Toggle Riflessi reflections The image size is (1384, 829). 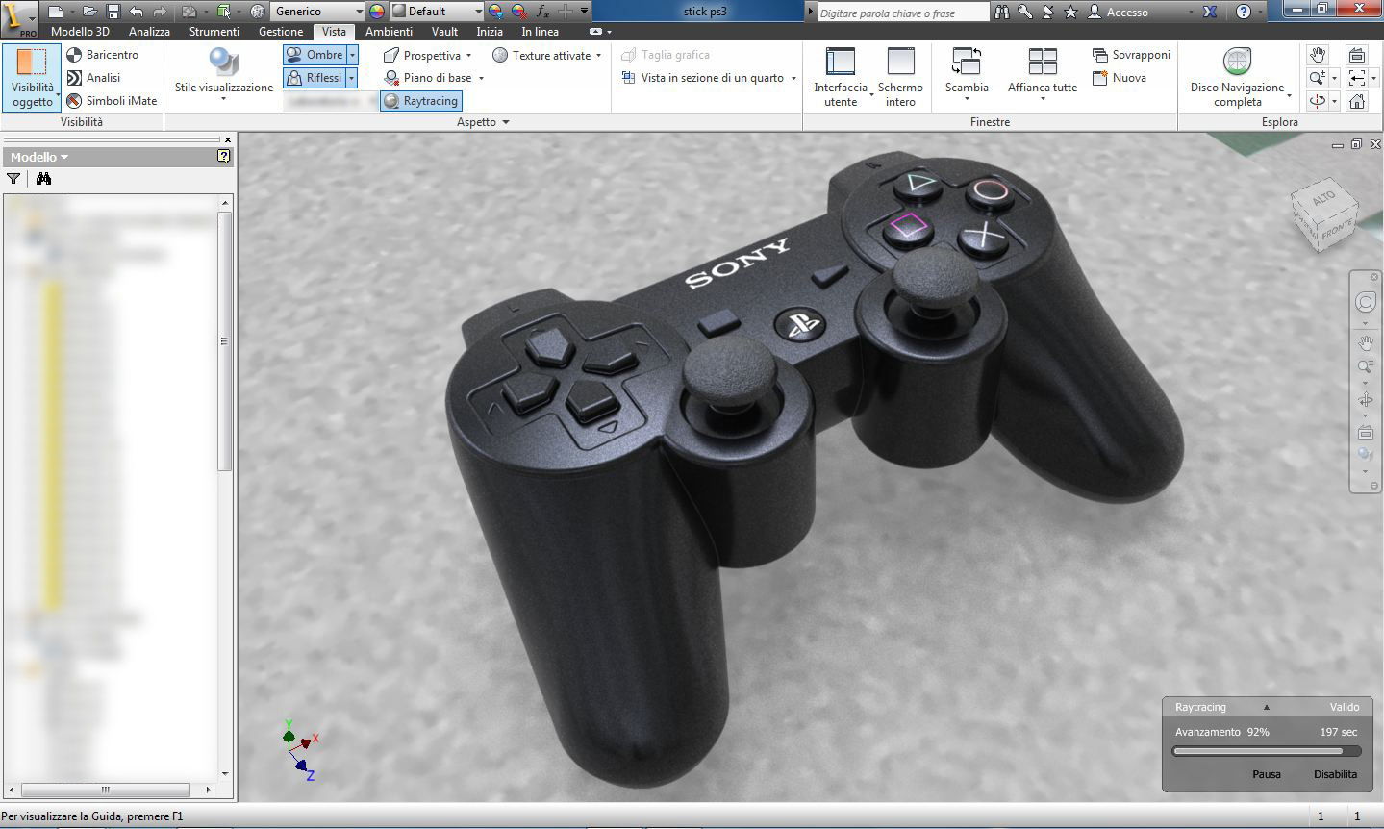point(315,78)
